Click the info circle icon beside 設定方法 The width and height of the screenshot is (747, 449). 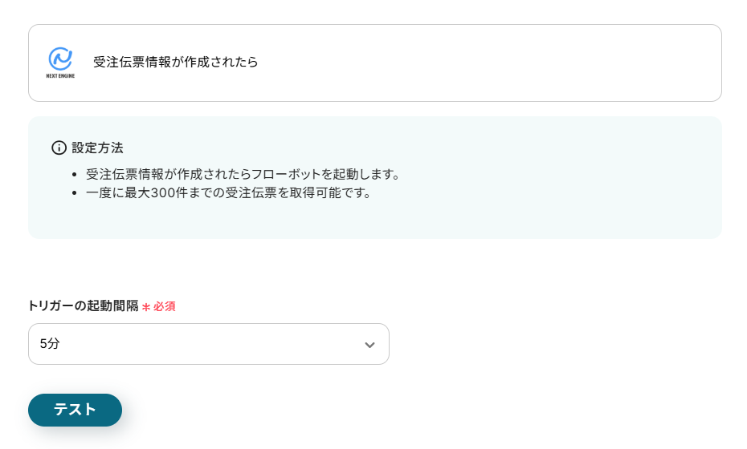pos(59,148)
